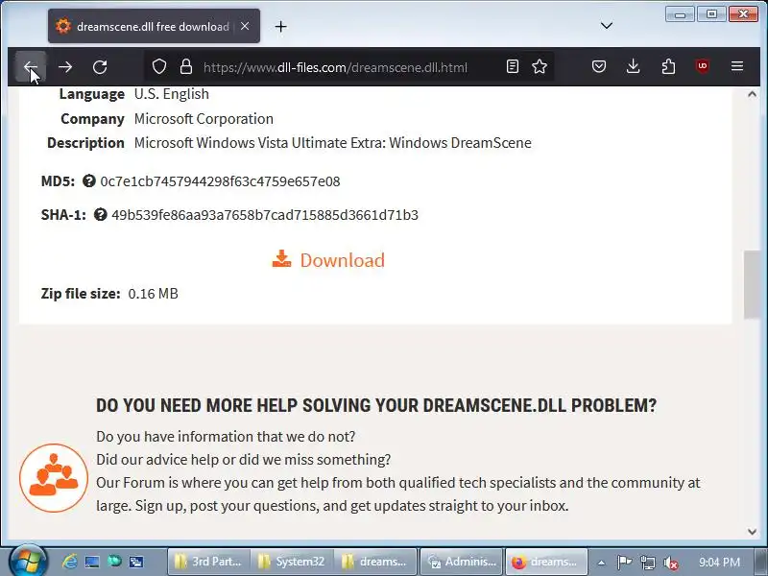This screenshot has height=576, width=768.
Task: Click the site security padlock icon
Action: [x=186, y=66]
